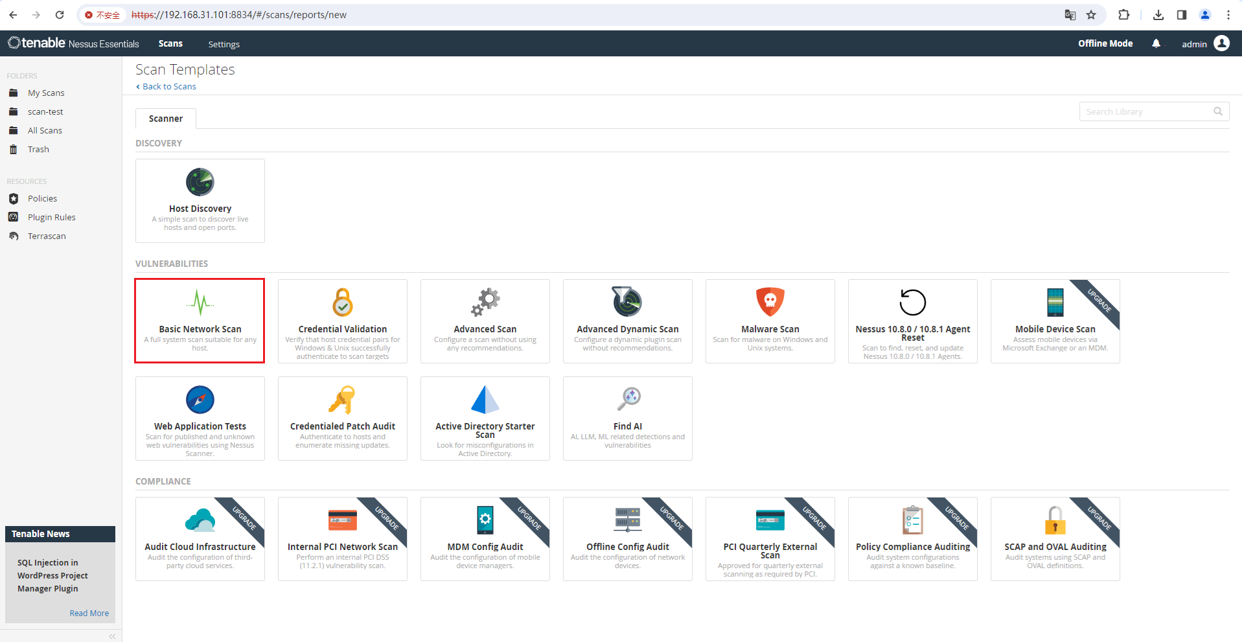Reload the page in browser
Image resolution: width=1242 pixels, height=642 pixels.
pos(60,15)
